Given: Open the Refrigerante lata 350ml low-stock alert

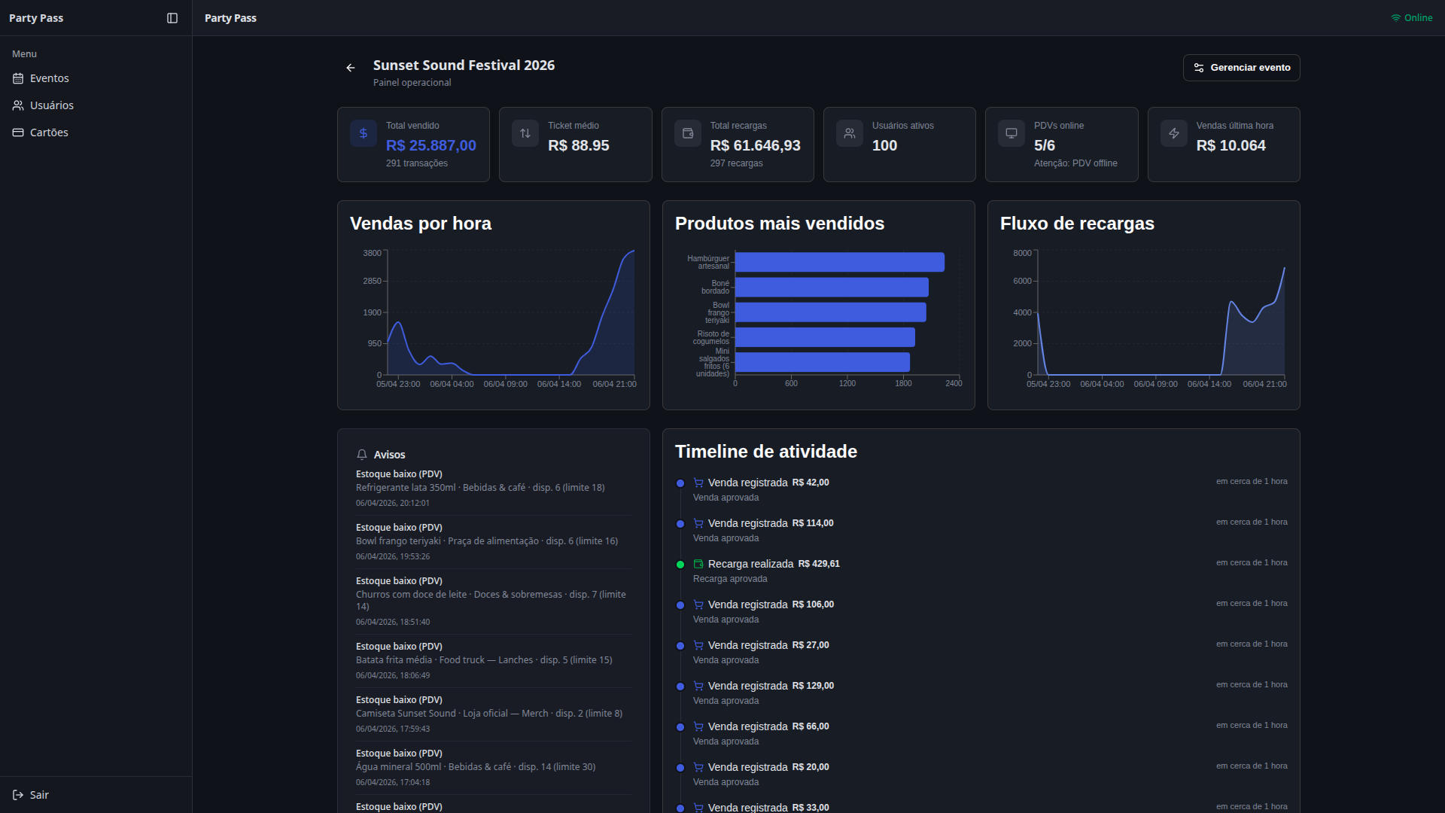Looking at the screenshot, I should coord(480,488).
